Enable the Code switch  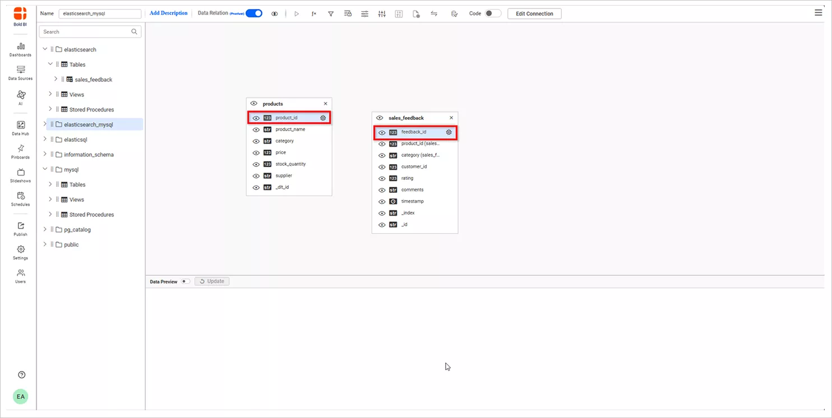coord(493,13)
